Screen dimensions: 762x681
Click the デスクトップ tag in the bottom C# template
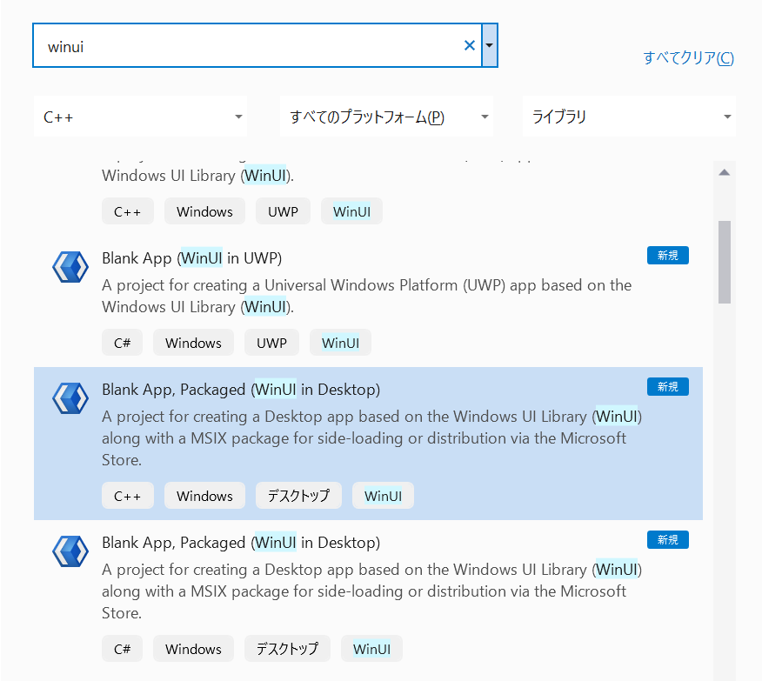tap(287, 649)
